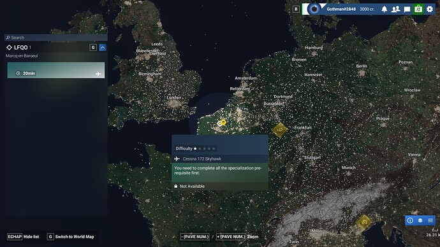
Task: Open the friends list icon
Action: (x=395, y=10)
